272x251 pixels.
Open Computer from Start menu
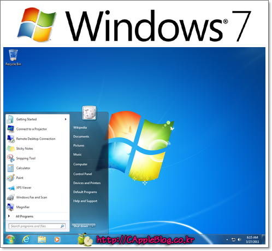pos(80,164)
